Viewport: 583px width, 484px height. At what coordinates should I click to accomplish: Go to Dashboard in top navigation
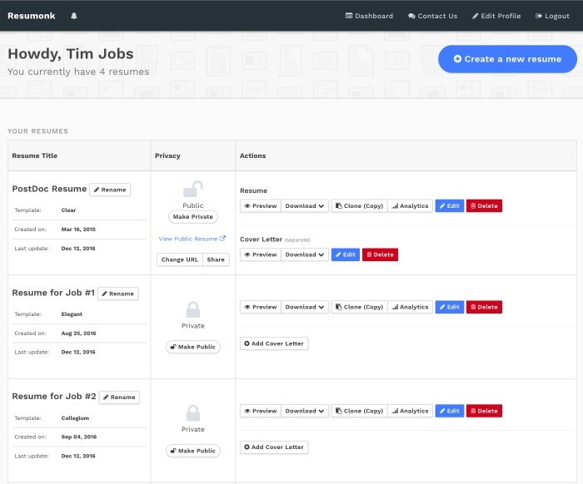click(x=369, y=16)
